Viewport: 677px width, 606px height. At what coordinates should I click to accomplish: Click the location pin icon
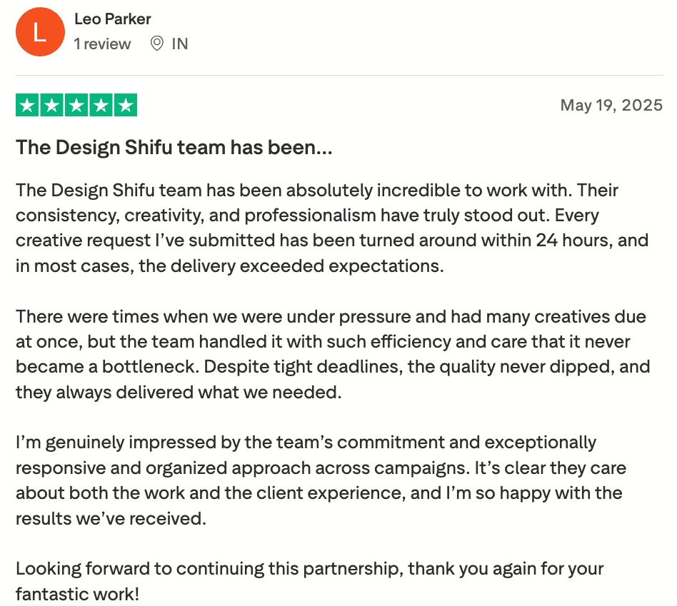(x=156, y=44)
